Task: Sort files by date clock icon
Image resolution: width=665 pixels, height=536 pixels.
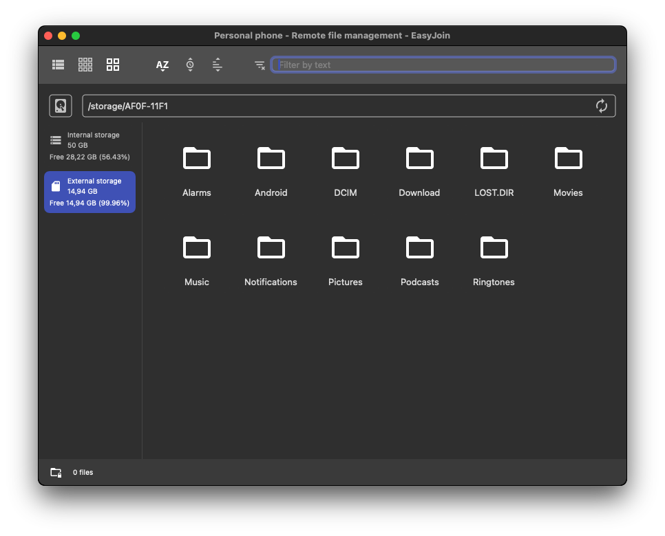Action: pyautogui.click(x=190, y=65)
